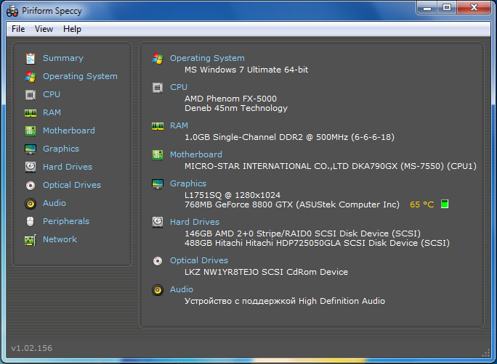Screen dimensions: 497x364
Task: Select Graphics section in the sidebar
Action: [61, 149]
